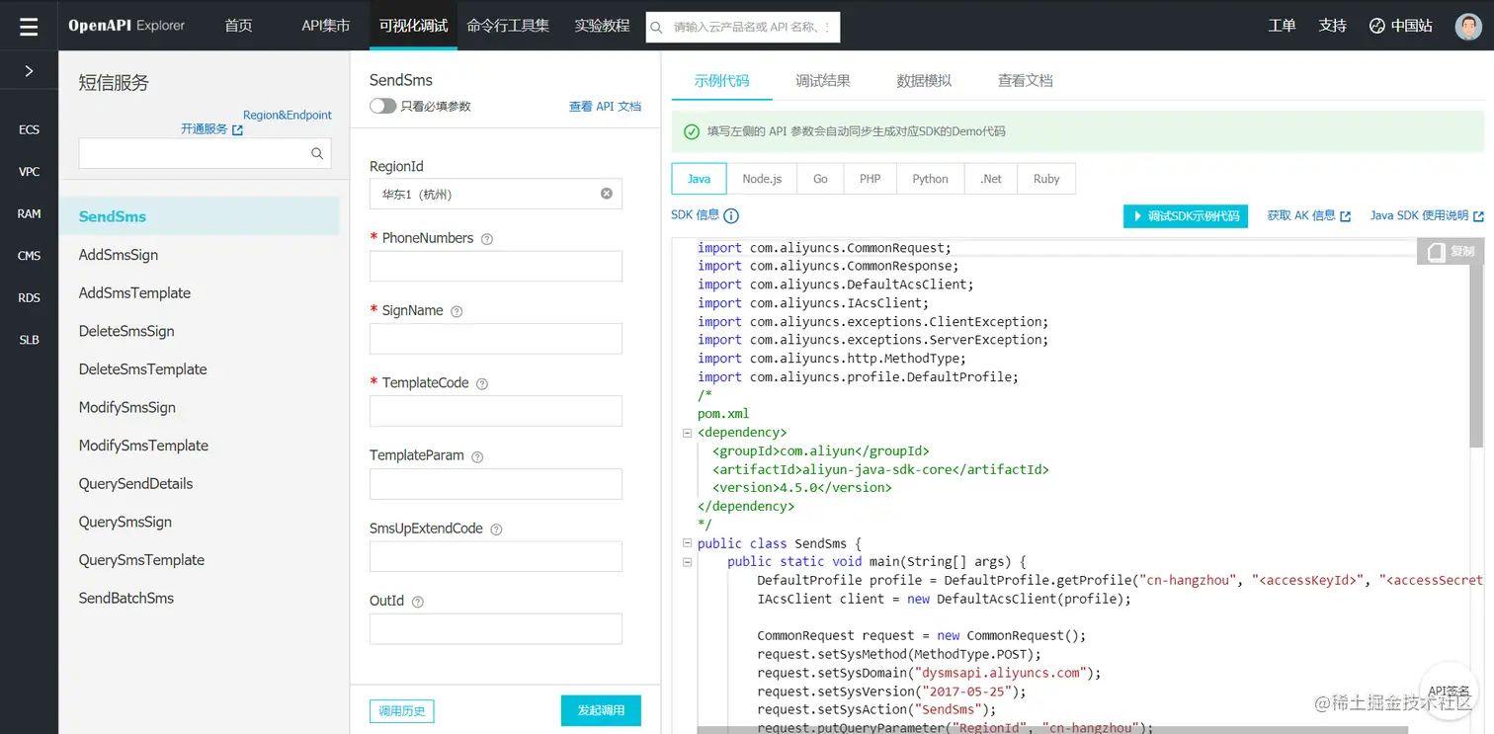Image resolution: width=1494 pixels, height=734 pixels.
Task: Switch to the API集市 top navigation tab
Action: coord(326,26)
